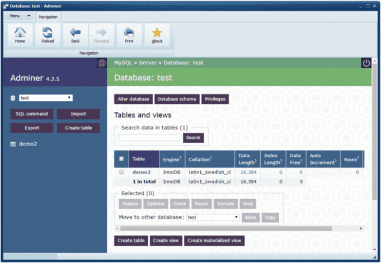Click the Adminer window title icon
The height and width of the screenshot is (263, 381).
click(6, 6)
